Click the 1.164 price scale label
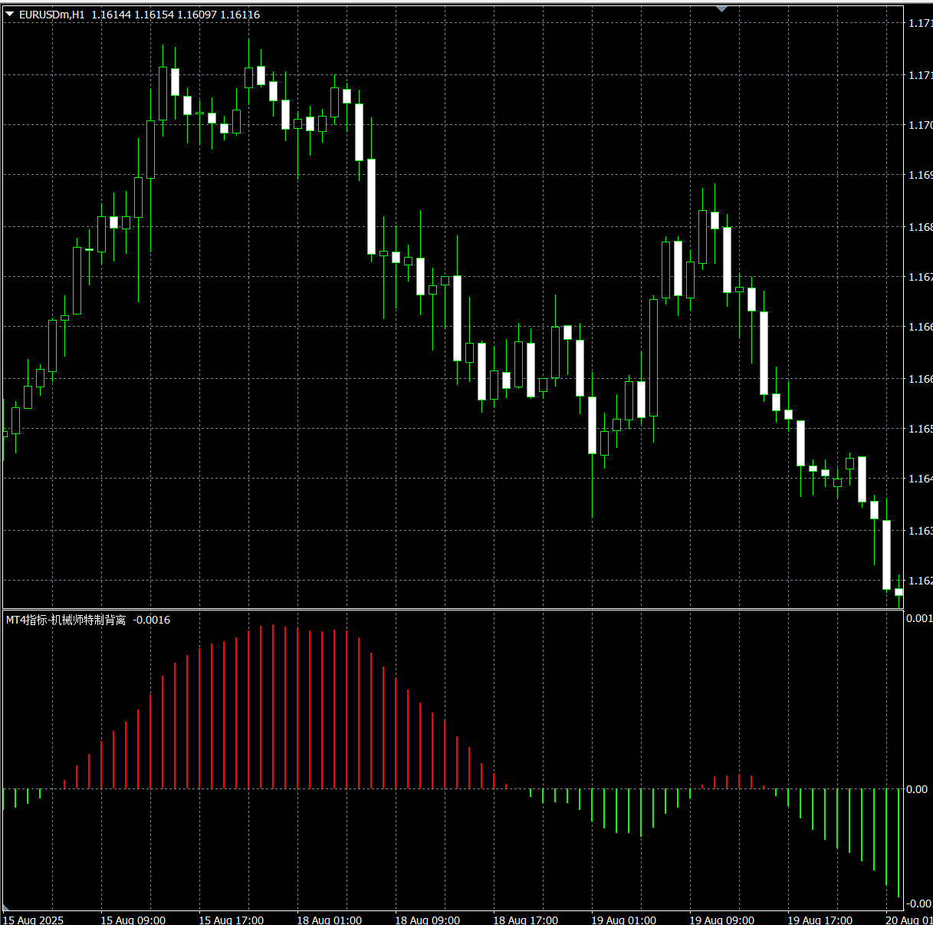This screenshot has height=925, width=933. coord(920,479)
